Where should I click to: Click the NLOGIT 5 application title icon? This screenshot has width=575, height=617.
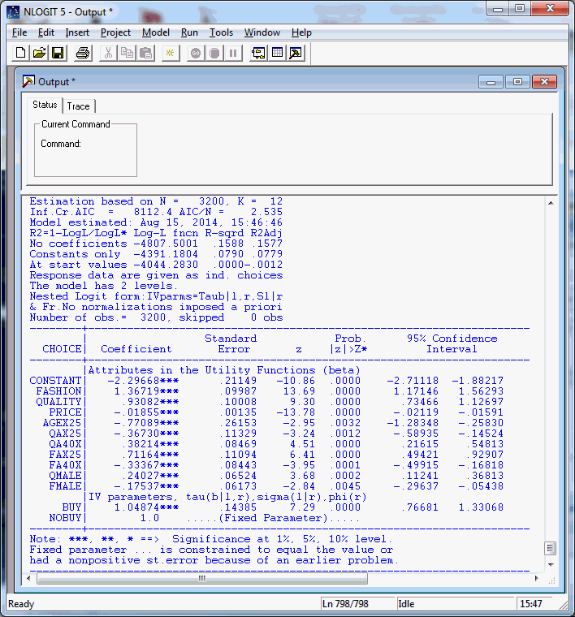point(13,12)
